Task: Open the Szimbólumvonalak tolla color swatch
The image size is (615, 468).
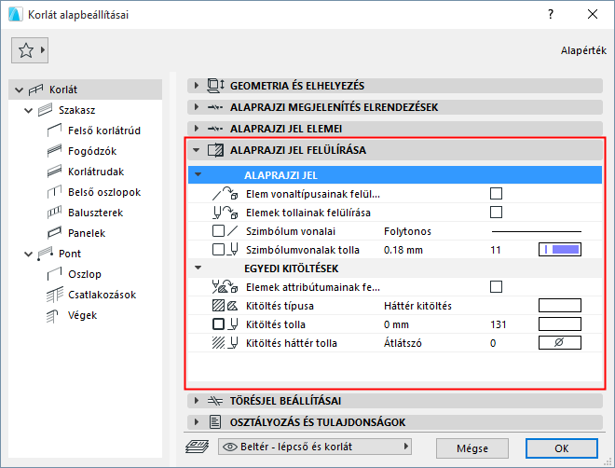Action: 560,250
